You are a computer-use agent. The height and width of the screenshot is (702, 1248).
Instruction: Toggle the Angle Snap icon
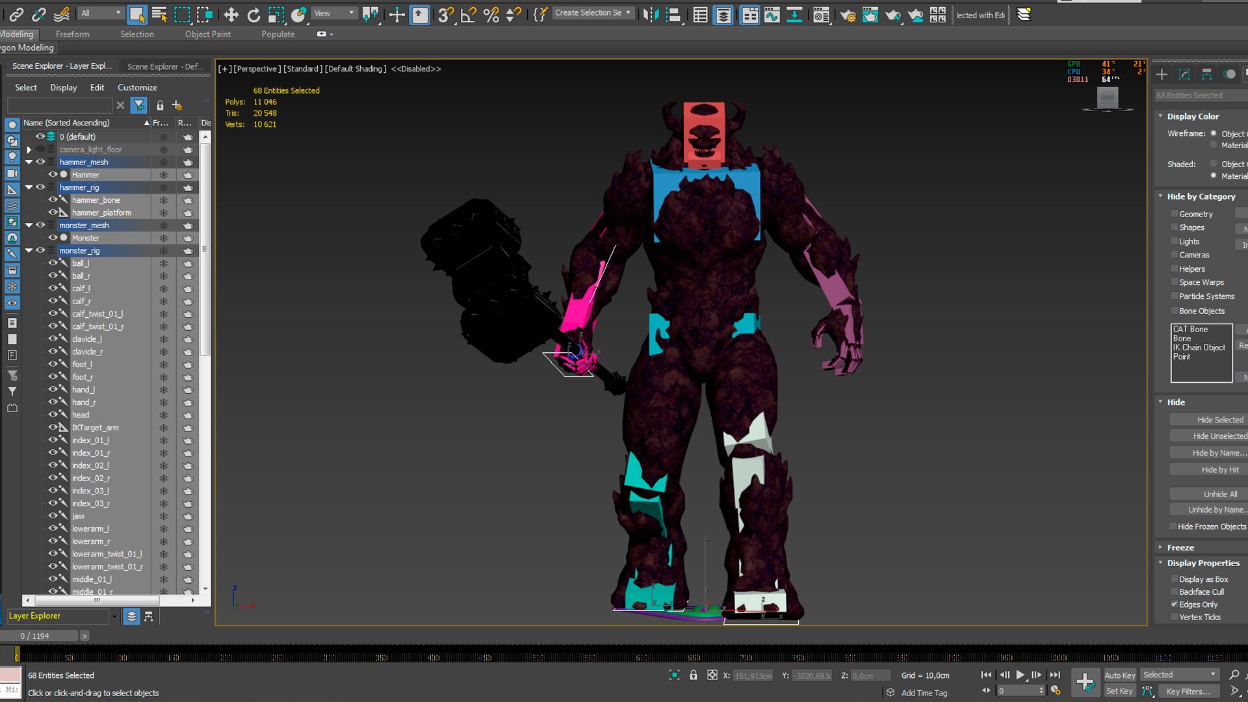coord(468,14)
